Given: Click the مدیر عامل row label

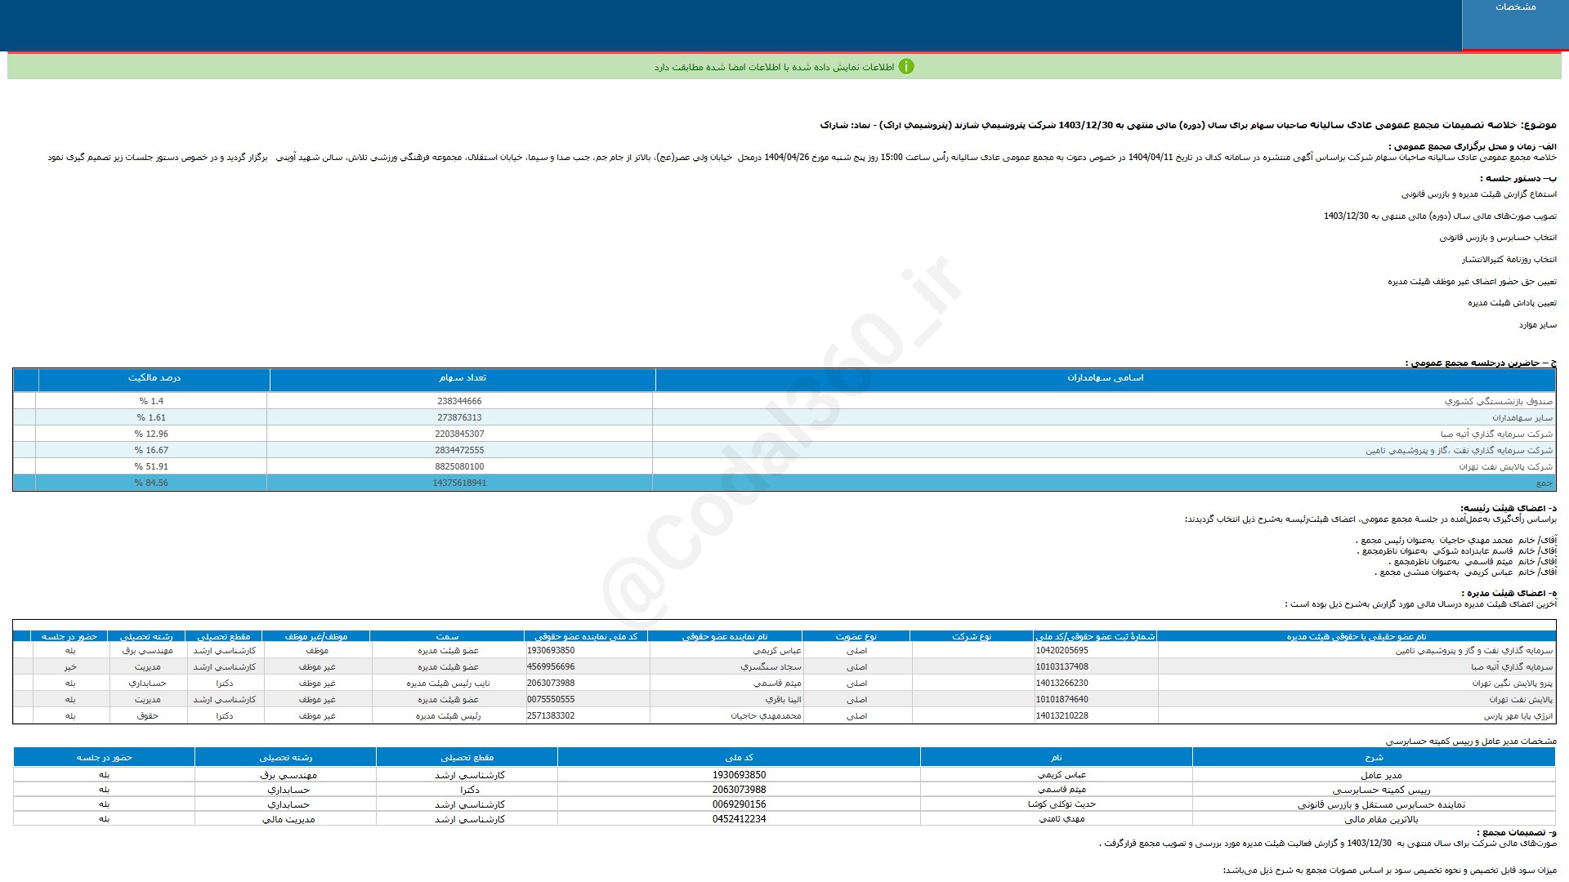Looking at the screenshot, I should point(1381,775).
